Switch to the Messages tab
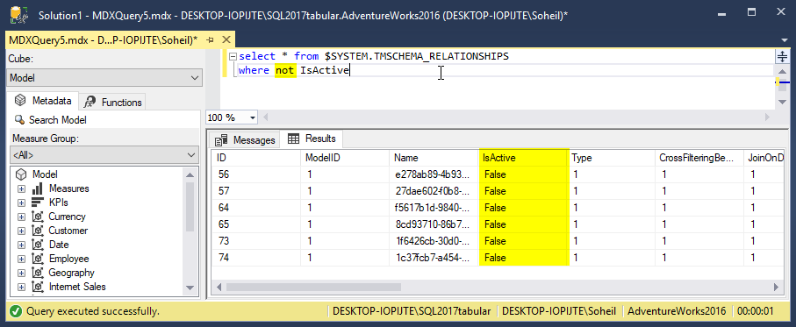This screenshot has height=327, width=796. pos(245,140)
